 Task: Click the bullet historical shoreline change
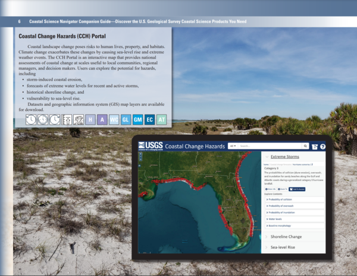[55, 92]
